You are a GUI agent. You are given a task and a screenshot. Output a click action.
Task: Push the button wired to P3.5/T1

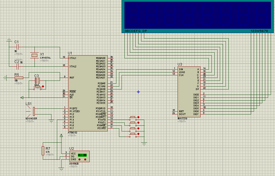pyautogui.click(x=133, y=123)
